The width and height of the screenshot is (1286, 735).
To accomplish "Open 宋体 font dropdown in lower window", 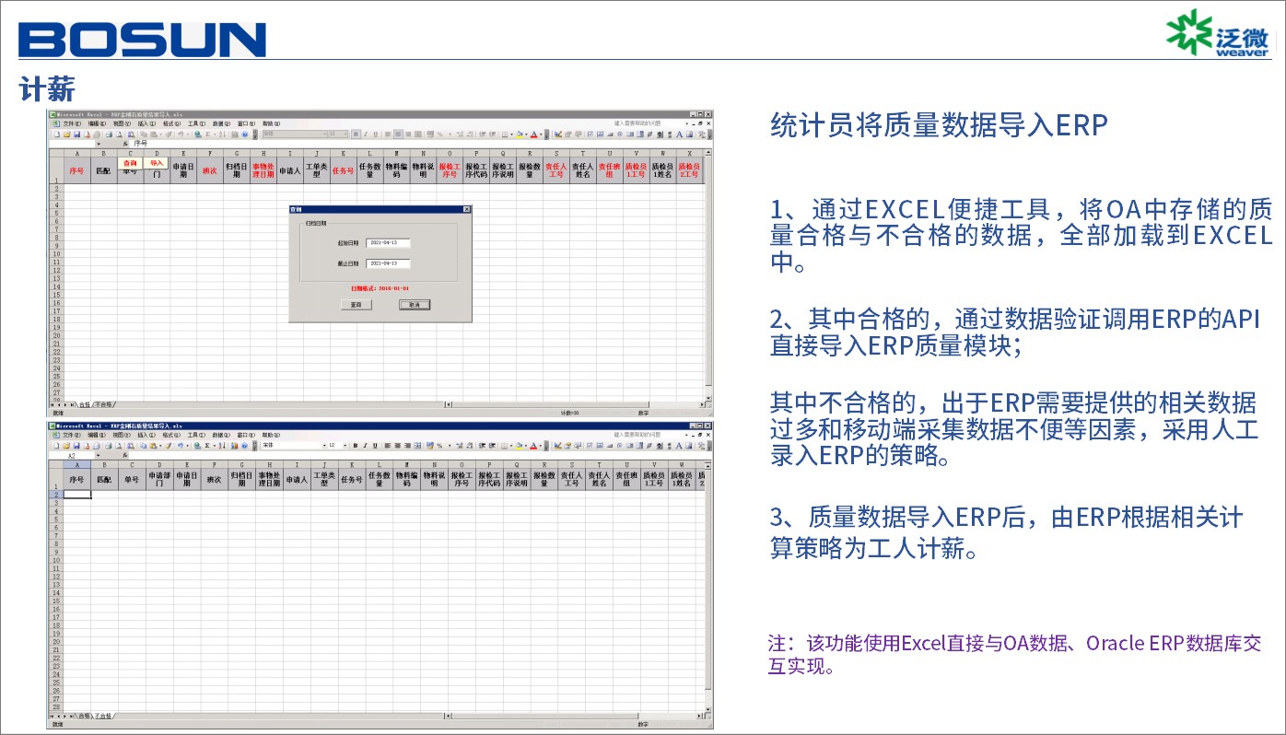I will pyautogui.click(x=324, y=446).
